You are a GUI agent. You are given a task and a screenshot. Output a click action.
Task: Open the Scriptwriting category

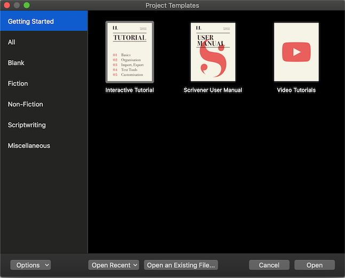coord(44,125)
